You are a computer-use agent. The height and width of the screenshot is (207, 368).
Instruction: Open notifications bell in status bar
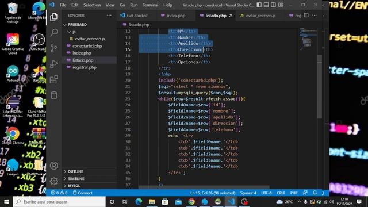[x=315, y=193]
